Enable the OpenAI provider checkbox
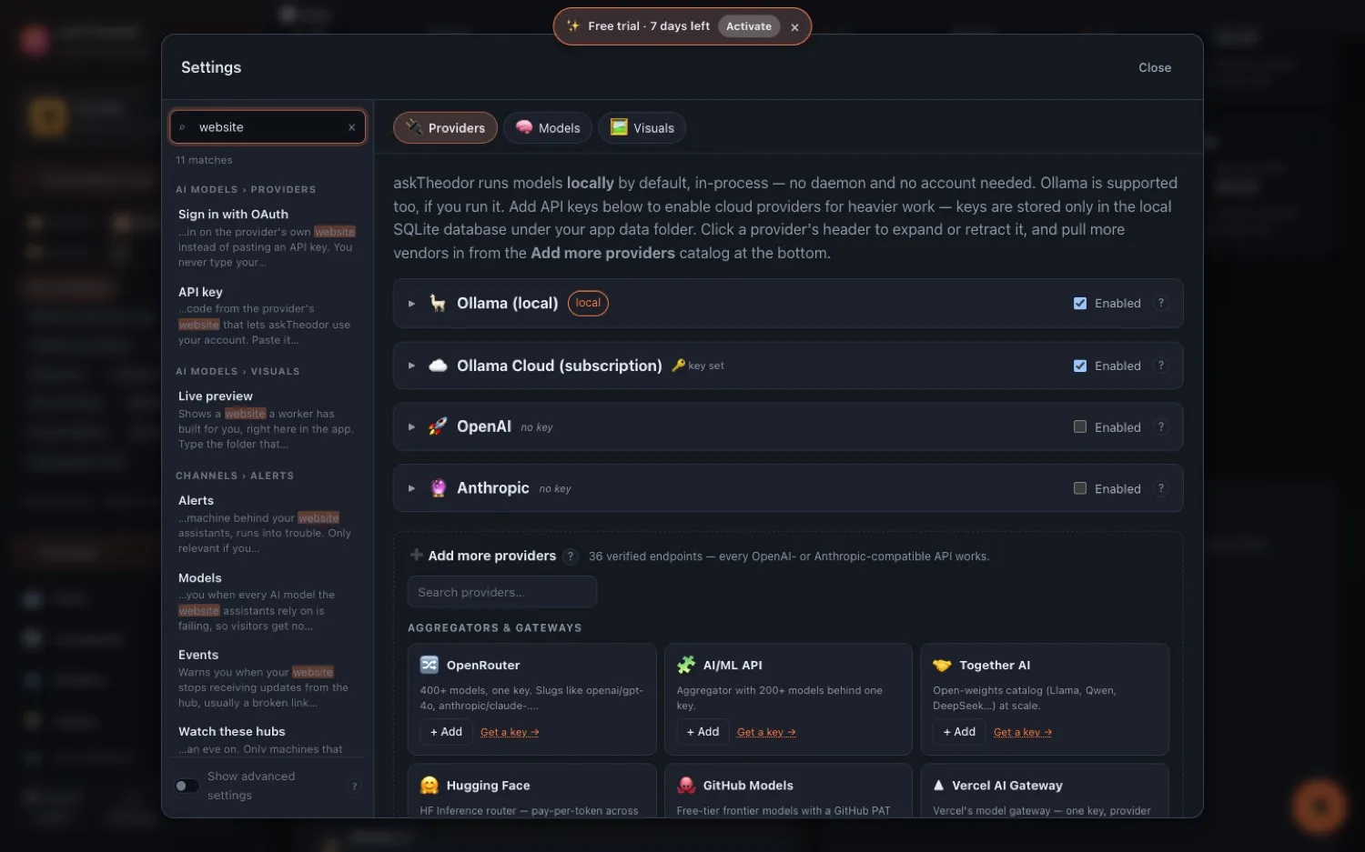 (1080, 426)
